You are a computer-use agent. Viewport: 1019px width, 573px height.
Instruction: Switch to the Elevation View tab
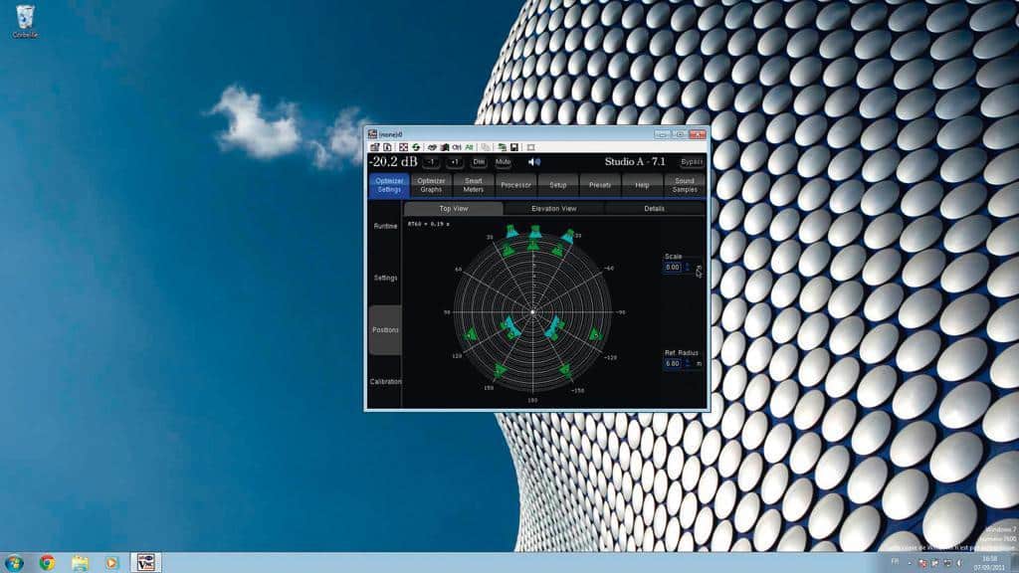(552, 209)
